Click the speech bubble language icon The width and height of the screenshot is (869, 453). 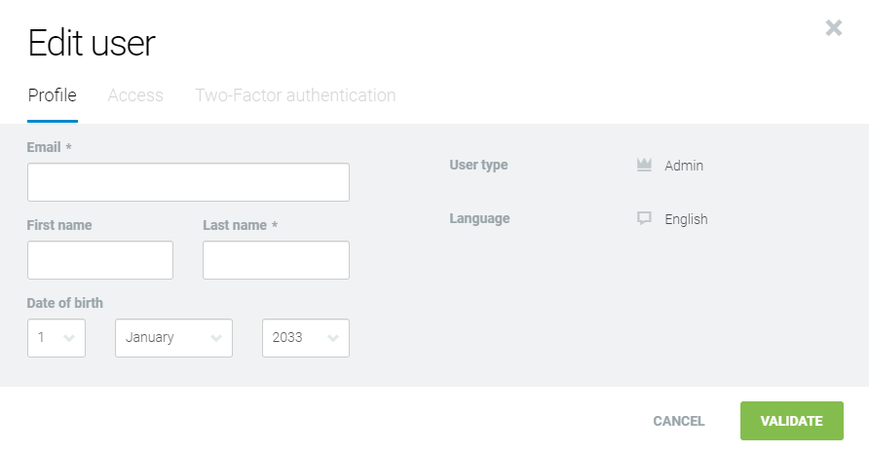click(644, 218)
